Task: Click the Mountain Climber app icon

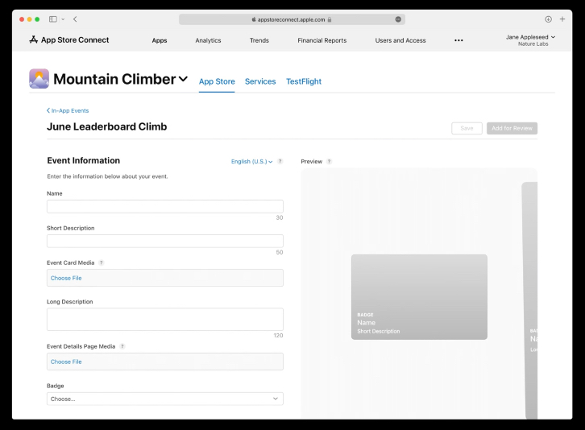Action: click(39, 79)
